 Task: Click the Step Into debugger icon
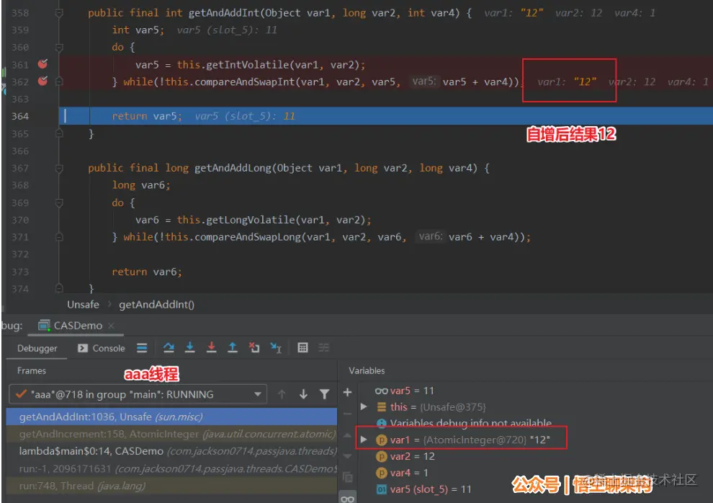tap(190, 348)
